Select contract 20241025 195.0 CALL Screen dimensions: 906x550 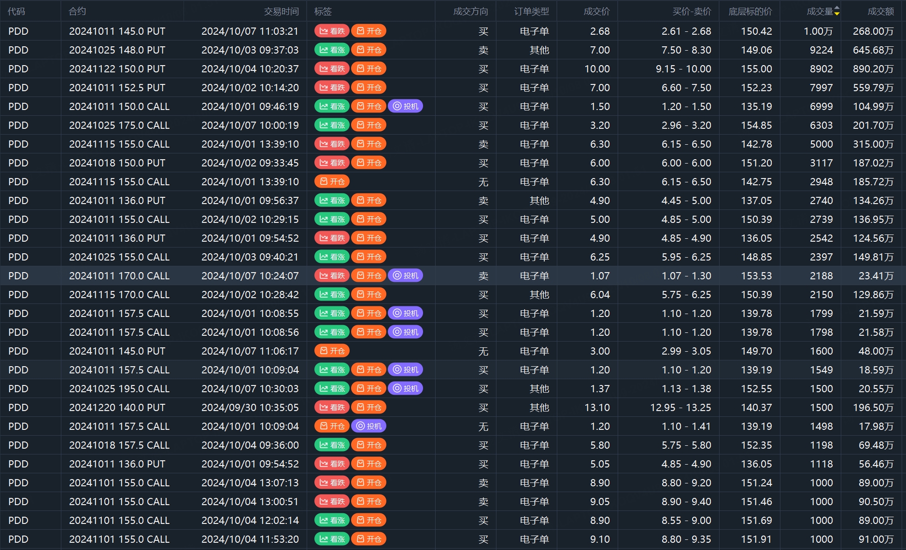[119, 388]
